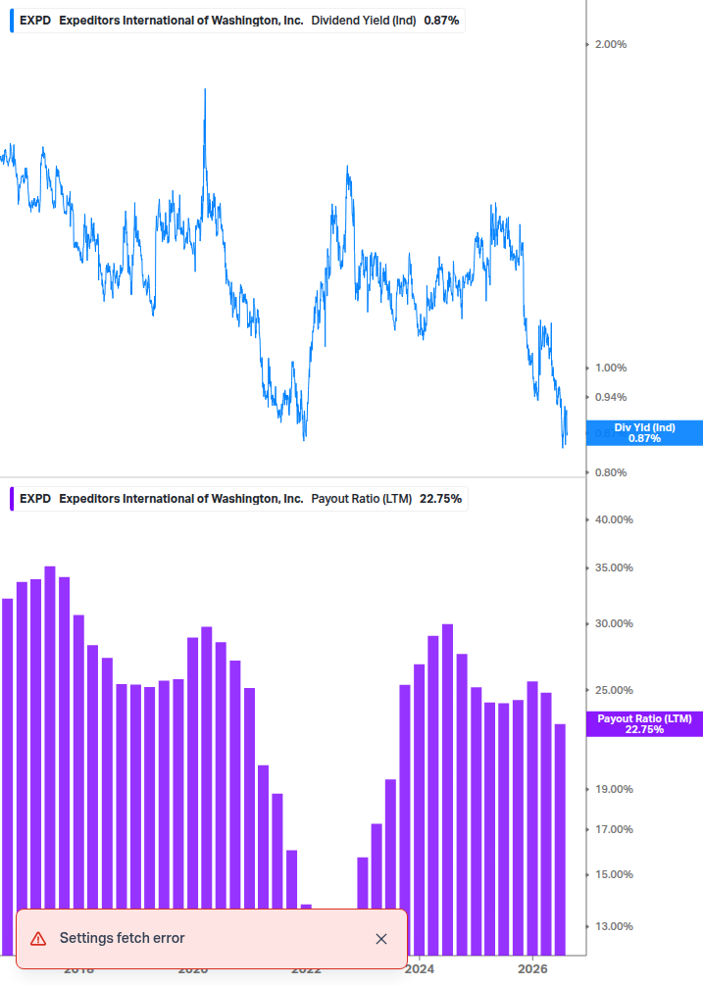Viewport: 703px width, 985px height.
Task: Click the 22.75% value in payout ratio legend
Action: (x=440, y=498)
